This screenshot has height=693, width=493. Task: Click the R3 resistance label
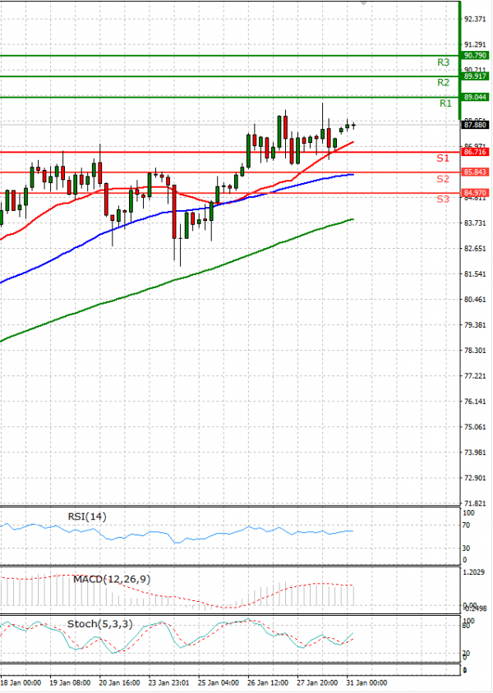coord(443,62)
